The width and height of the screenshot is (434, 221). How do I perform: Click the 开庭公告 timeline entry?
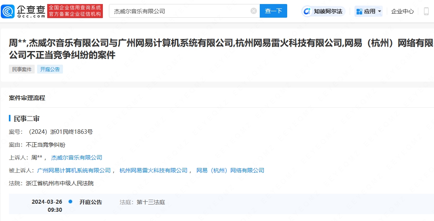tap(91, 202)
